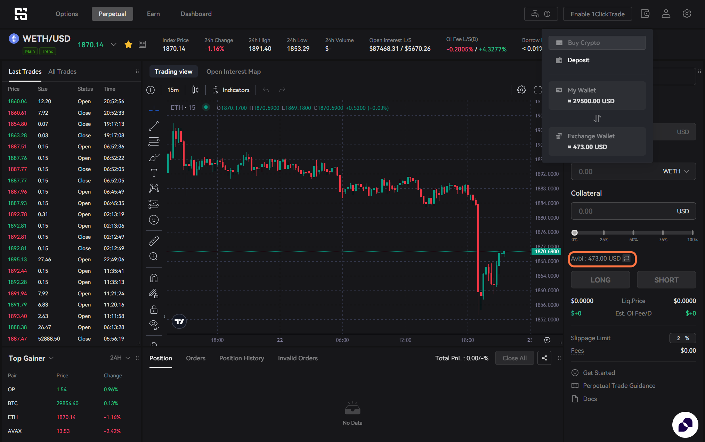Click the SHORT button

click(x=666, y=280)
